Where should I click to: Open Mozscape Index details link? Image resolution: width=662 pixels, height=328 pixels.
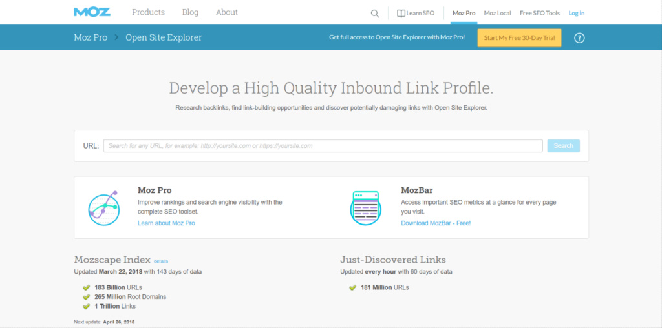[x=161, y=261]
